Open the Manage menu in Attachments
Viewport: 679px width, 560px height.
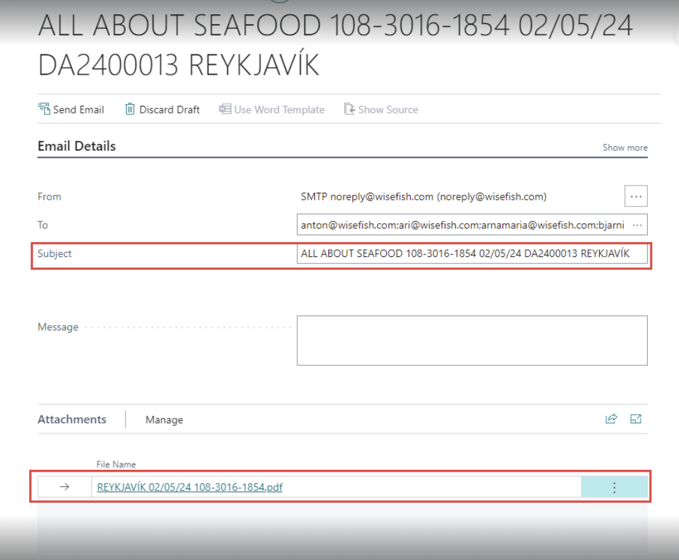(x=164, y=420)
